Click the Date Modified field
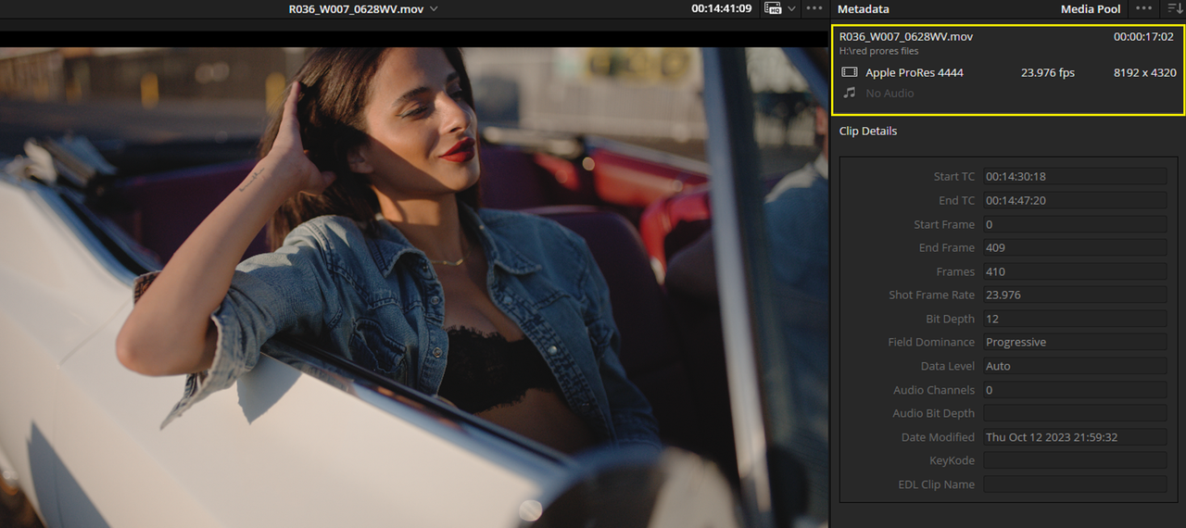 tap(1075, 437)
